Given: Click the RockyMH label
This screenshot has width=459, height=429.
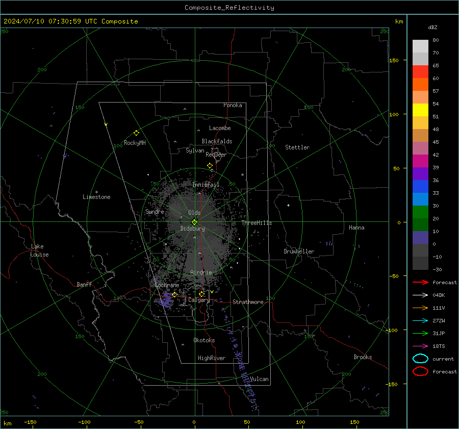Looking at the screenshot, I should [135, 143].
